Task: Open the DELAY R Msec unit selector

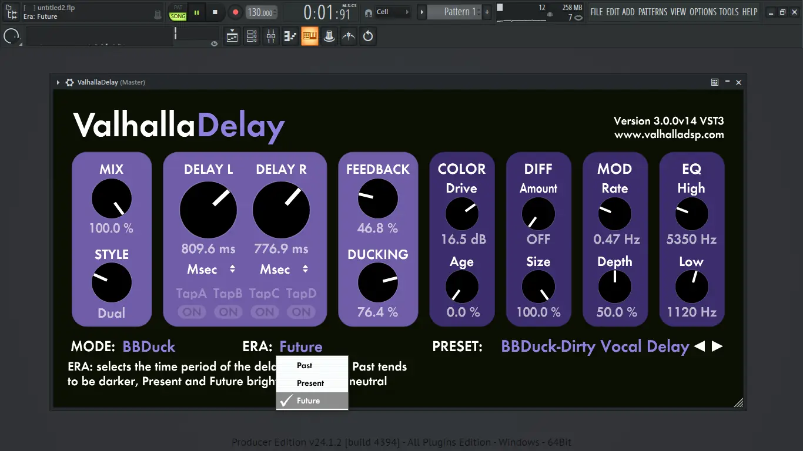Action: pyautogui.click(x=285, y=270)
